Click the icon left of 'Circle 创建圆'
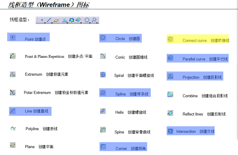The height and width of the screenshot is (155, 238). click(103, 38)
